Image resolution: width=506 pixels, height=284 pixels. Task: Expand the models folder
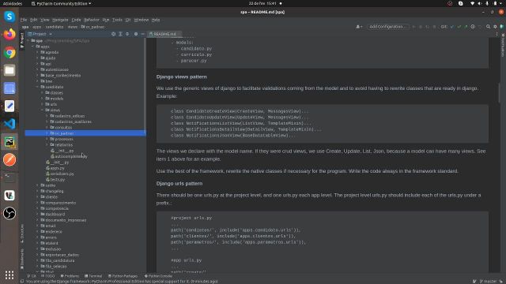point(42,99)
